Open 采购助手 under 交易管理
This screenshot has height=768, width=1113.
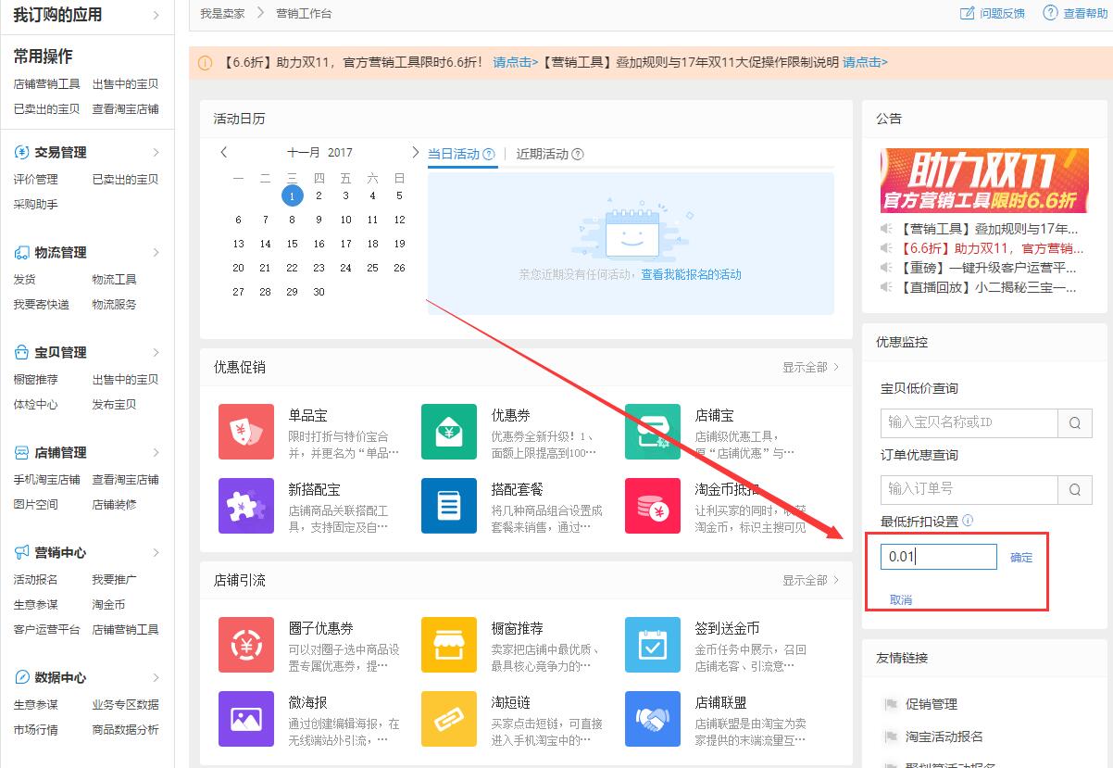[x=35, y=204]
